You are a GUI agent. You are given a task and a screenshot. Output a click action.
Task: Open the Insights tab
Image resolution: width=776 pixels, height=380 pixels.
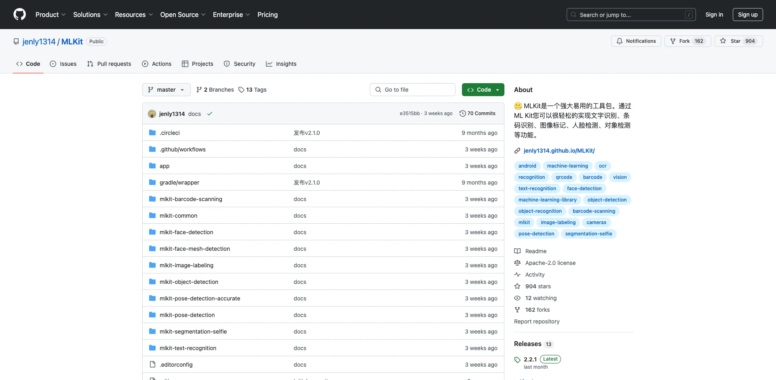(x=281, y=64)
